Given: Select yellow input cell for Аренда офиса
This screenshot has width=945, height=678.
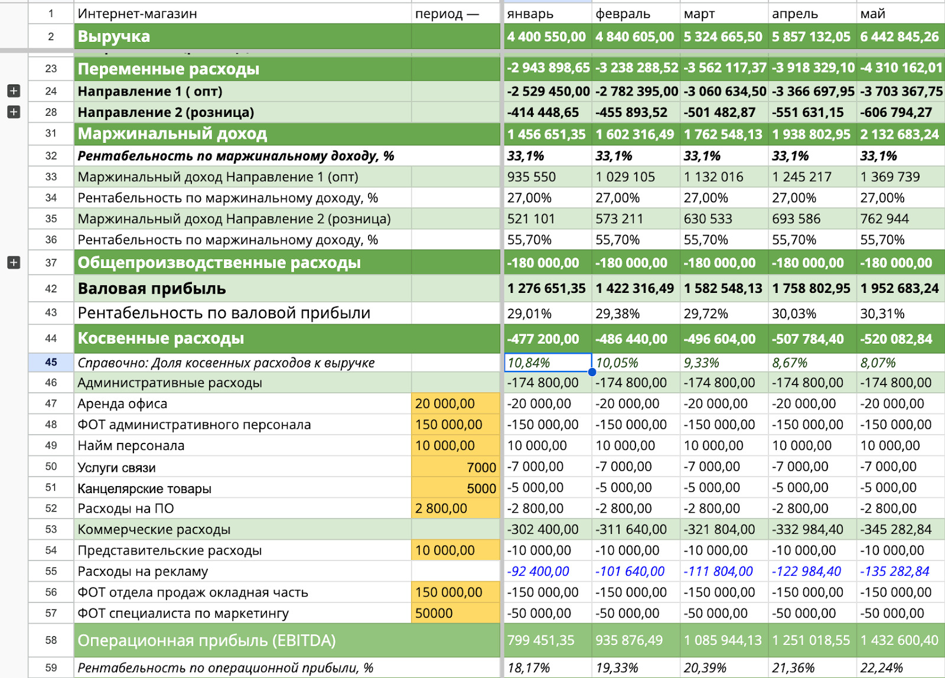Looking at the screenshot, I should pos(455,403).
